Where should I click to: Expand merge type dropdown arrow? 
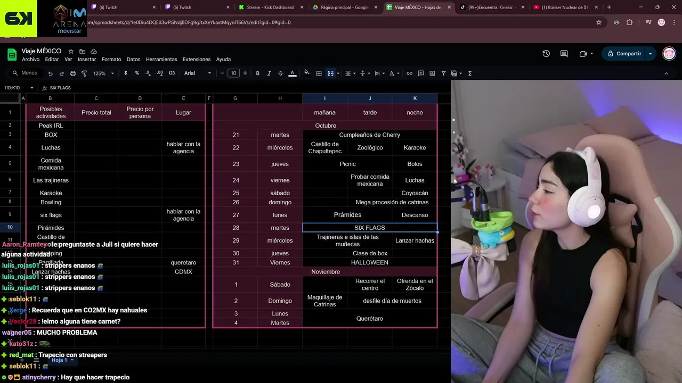(x=338, y=73)
